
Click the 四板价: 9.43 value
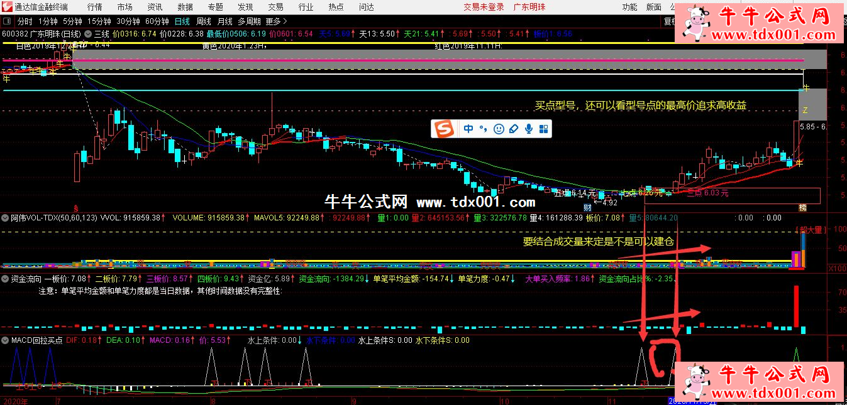tap(219, 279)
